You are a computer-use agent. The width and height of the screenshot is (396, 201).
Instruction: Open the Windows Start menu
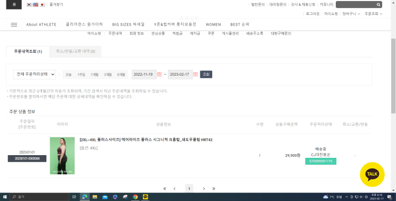click(5, 197)
